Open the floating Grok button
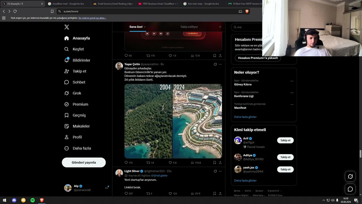The height and width of the screenshot is (204, 362). tap(350, 177)
